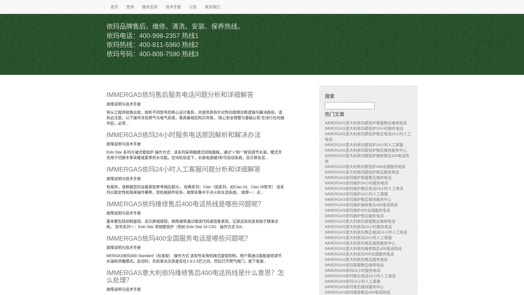Click sidebar link IMMERGAS依玛24小时服务电话
The height and width of the screenshot is (295, 524).
coord(353,270)
